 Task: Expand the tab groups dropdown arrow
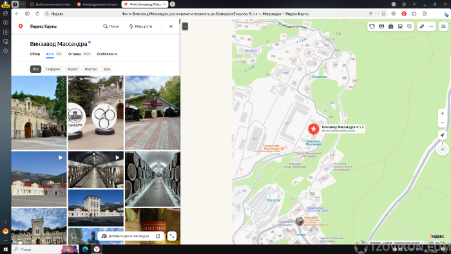pyautogui.click(x=23, y=5)
